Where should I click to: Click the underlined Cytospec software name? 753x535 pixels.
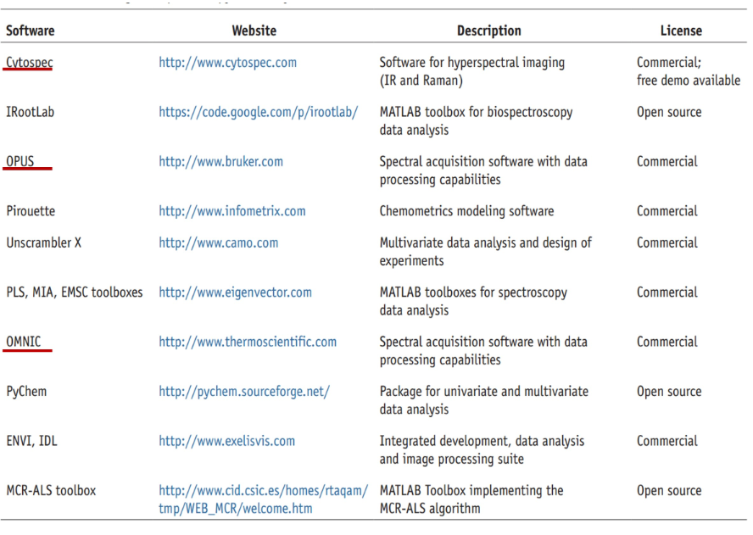29,63
